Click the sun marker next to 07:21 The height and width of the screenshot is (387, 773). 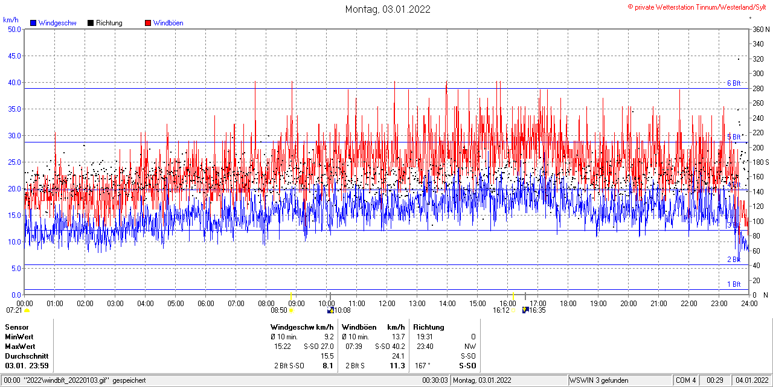[x=27, y=310]
